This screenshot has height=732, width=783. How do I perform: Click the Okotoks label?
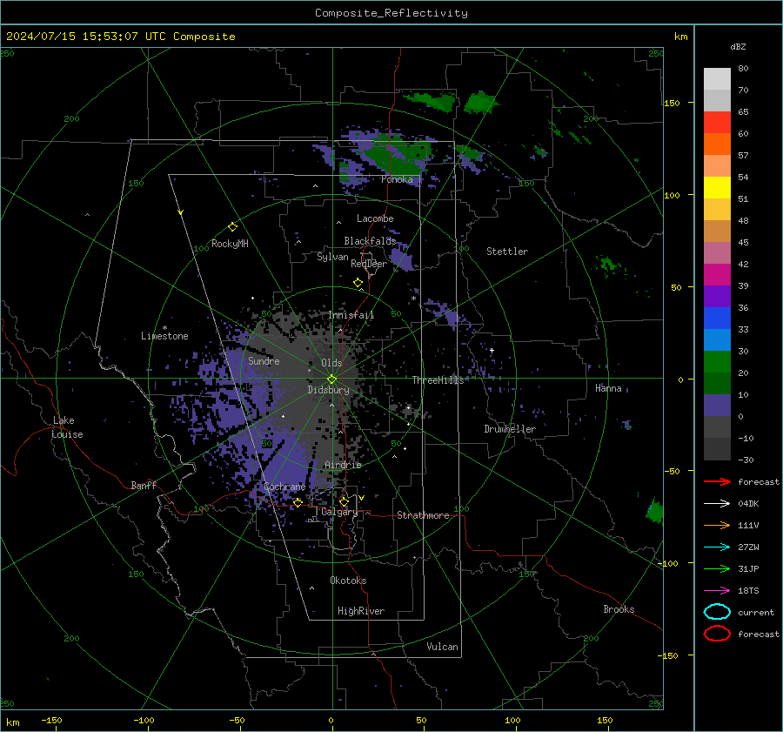pyautogui.click(x=348, y=581)
